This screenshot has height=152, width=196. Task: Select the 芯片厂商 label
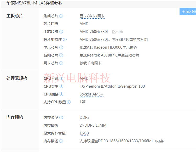51,24
